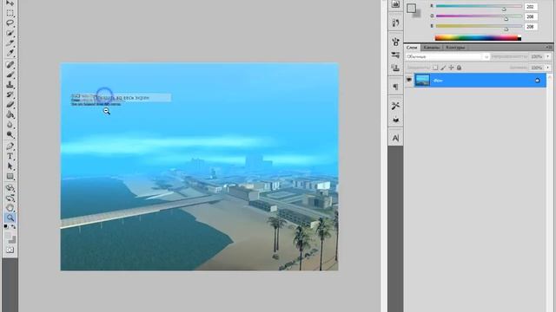Select the Rectangular Marquee tool

(10, 14)
